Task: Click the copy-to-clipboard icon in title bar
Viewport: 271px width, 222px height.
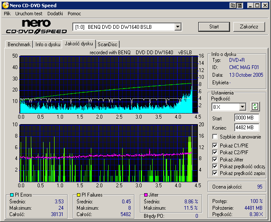Action: coord(233,6)
